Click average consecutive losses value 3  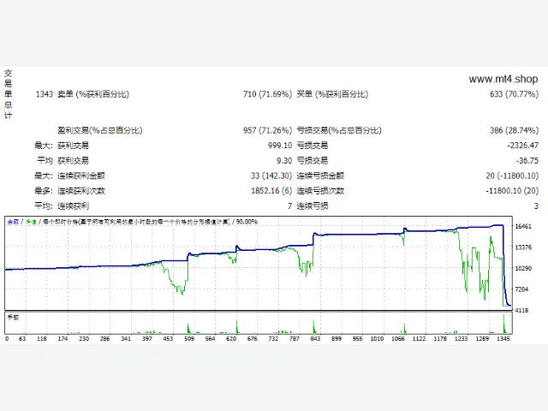point(536,206)
